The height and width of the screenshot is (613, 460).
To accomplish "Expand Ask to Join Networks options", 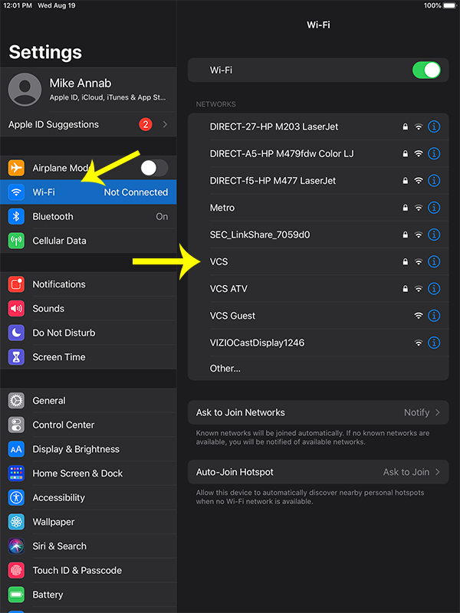I will [318, 412].
